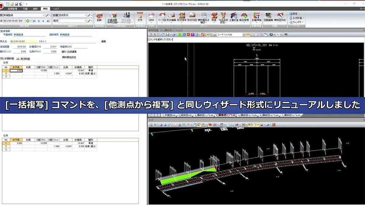This screenshot has width=365, height=205.
Task: Click 形状複写 shape copy icon
Action: click(181, 18)
